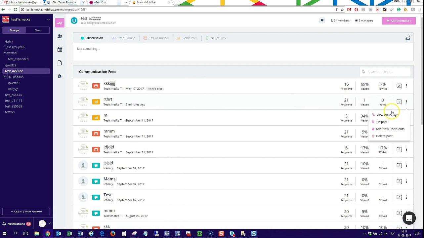424x238 pixels.
Task: Select the test_expanded subgroup
Action: point(18,59)
